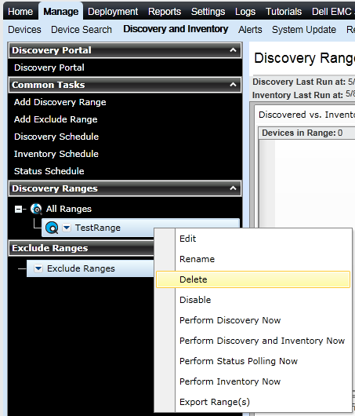Open Status Schedule
The image size is (355, 416).
[49, 171]
